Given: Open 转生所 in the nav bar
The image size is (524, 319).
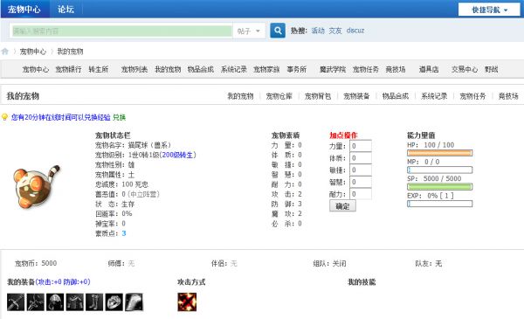Looking at the screenshot, I should click(99, 69).
